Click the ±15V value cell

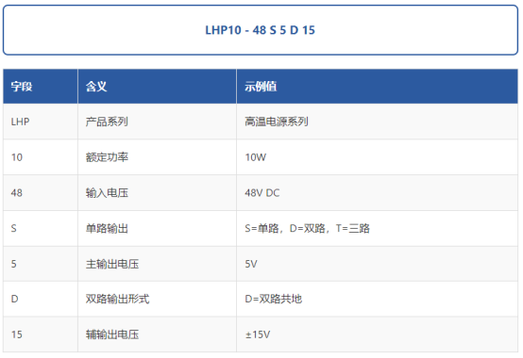coord(378,334)
